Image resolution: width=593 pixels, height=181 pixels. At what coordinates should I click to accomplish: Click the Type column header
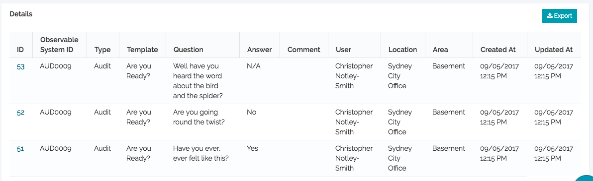coord(102,50)
